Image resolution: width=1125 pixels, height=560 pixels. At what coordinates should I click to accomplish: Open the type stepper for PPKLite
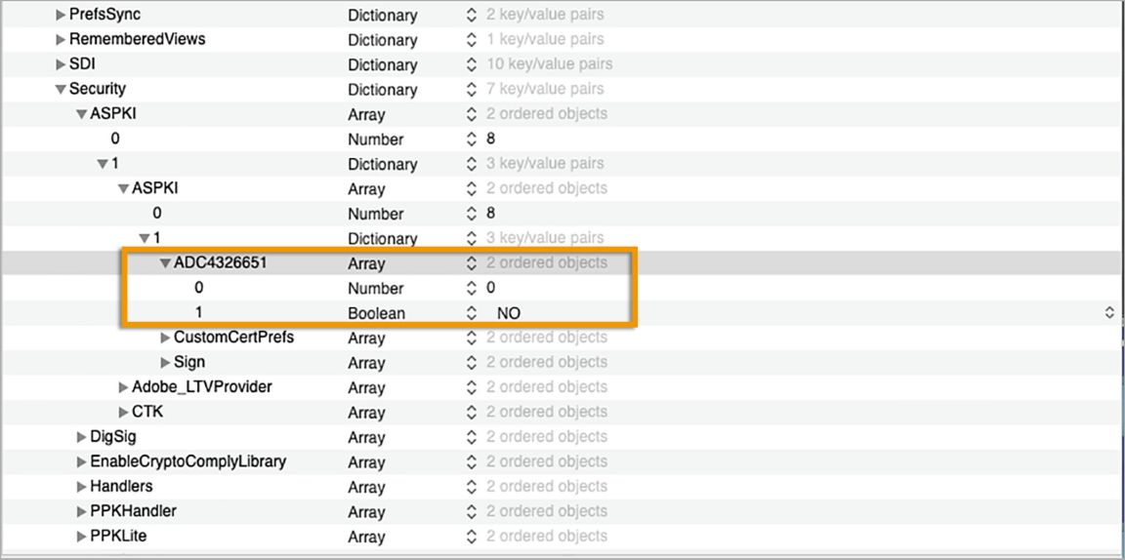(472, 537)
